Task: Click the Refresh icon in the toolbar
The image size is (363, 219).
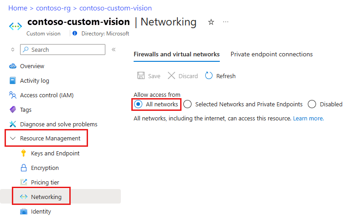Action: point(209,76)
